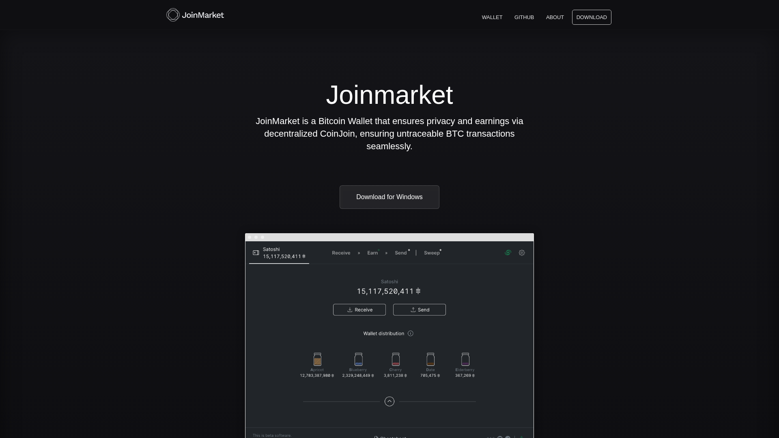This screenshot has width=779, height=438.
Task: Click the wallet icon next to Satoshi
Action: [x=256, y=253]
